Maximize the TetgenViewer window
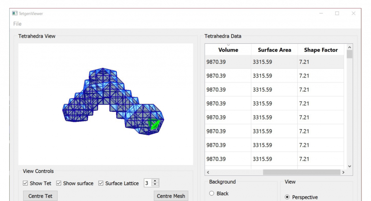The image size is (371, 201). pyautogui.click(x=337, y=14)
